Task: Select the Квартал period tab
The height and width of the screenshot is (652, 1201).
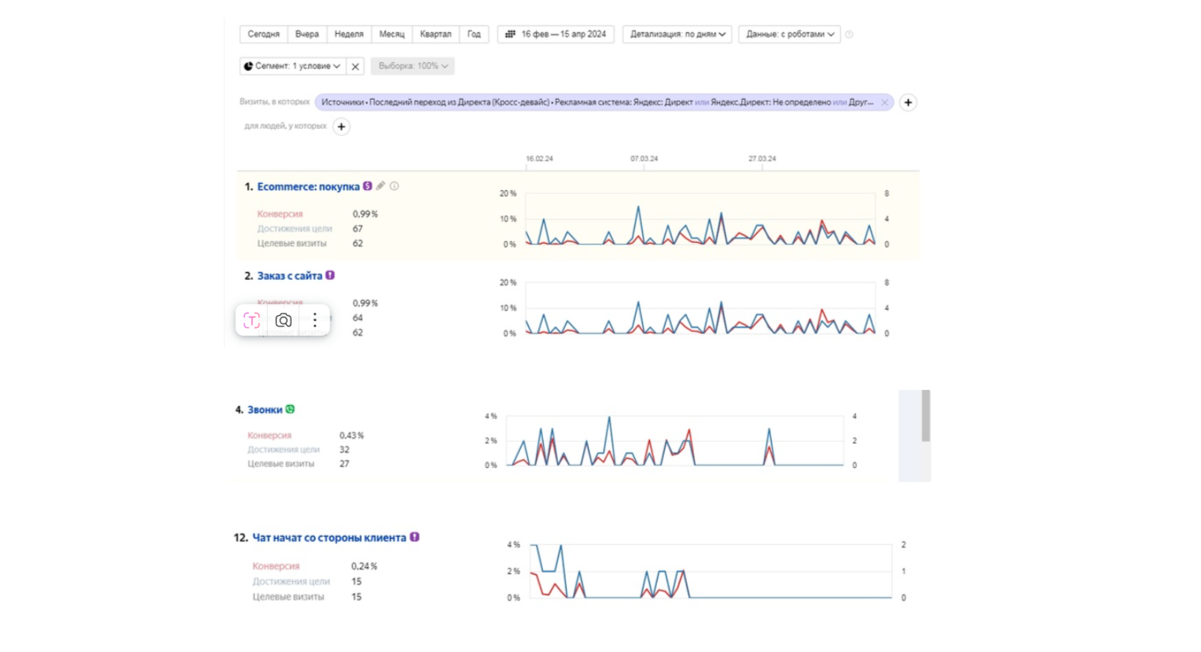Action: (x=435, y=35)
